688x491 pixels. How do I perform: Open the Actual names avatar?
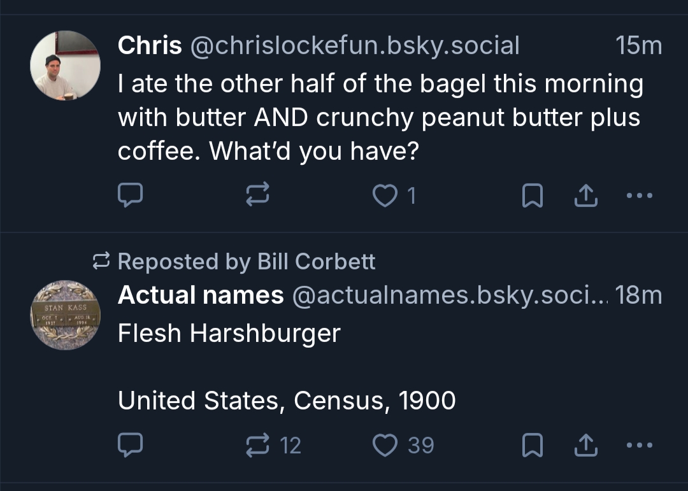tap(65, 315)
